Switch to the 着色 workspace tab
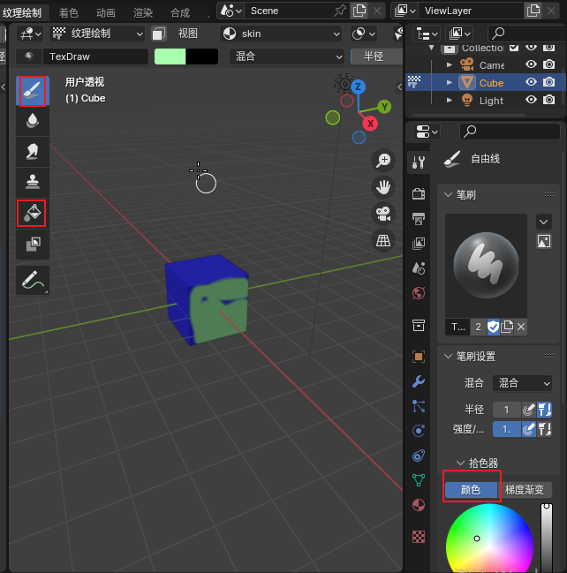The height and width of the screenshot is (573, 567). pos(68,12)
